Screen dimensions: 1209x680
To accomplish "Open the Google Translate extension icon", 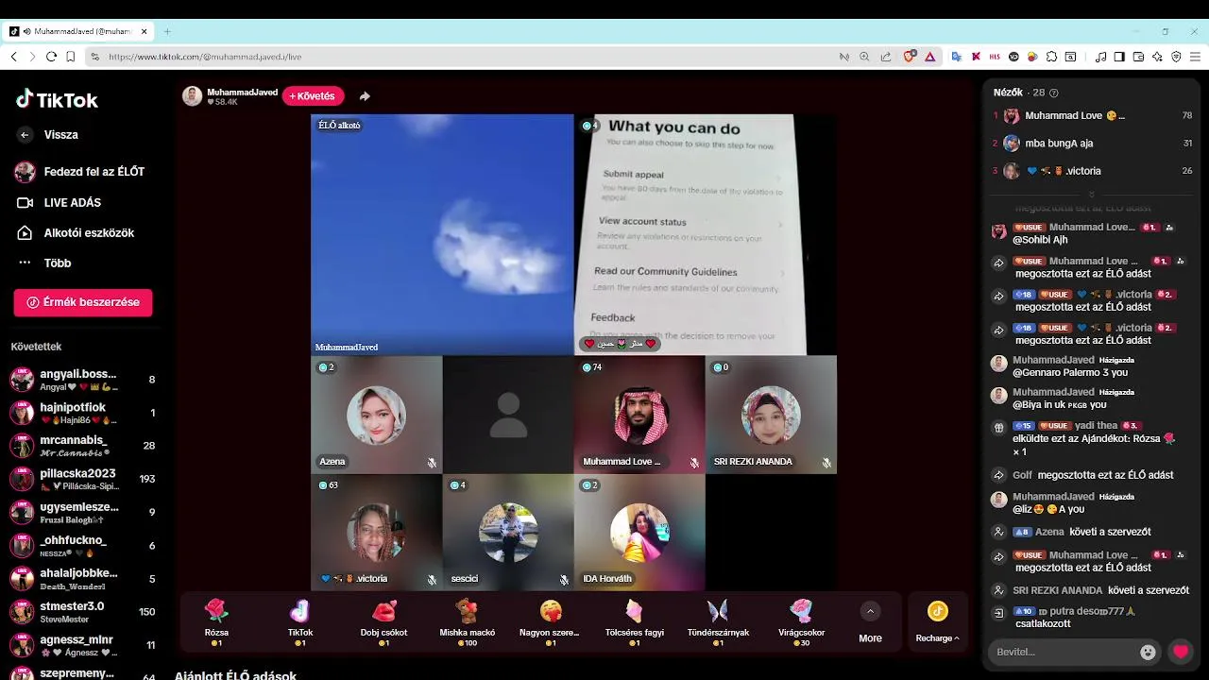I will click(956, 57).
